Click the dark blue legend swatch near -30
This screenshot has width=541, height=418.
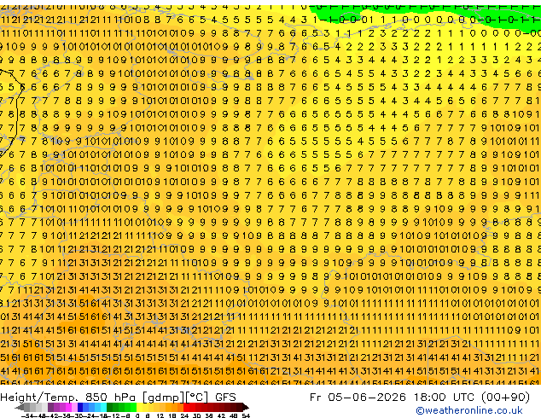pyautogui.click(x=80, y=407)
